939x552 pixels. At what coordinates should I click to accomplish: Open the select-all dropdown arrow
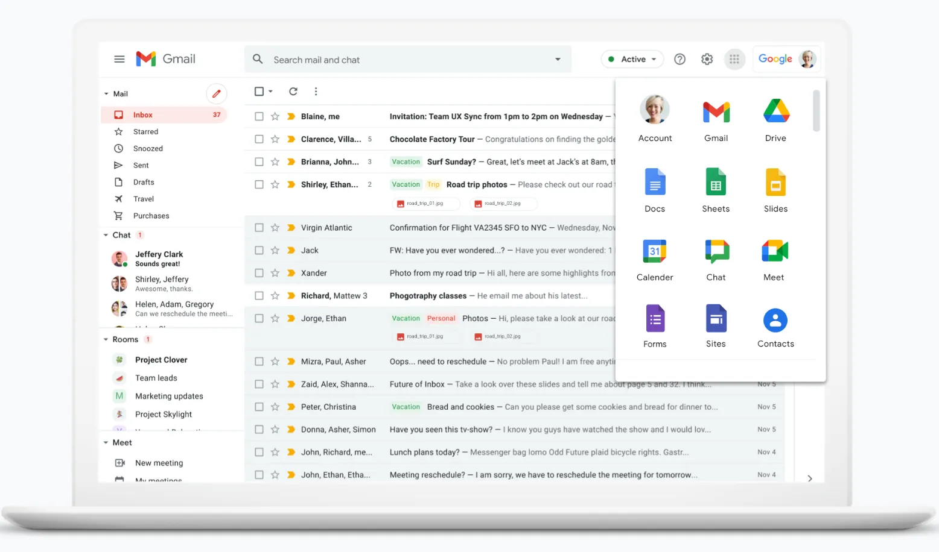270,92
